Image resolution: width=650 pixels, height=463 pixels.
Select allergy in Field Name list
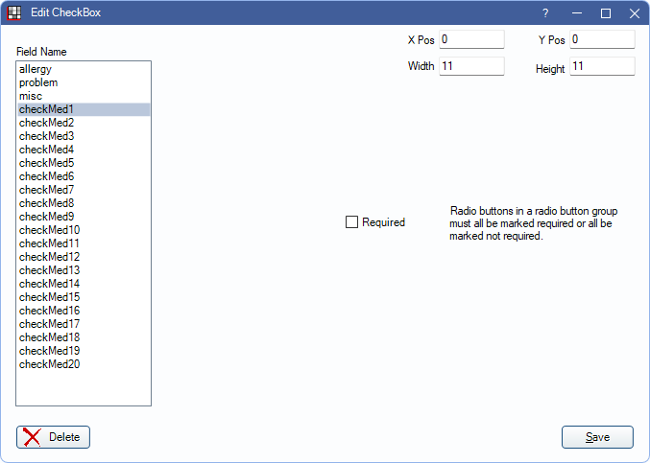coord(35,70)
